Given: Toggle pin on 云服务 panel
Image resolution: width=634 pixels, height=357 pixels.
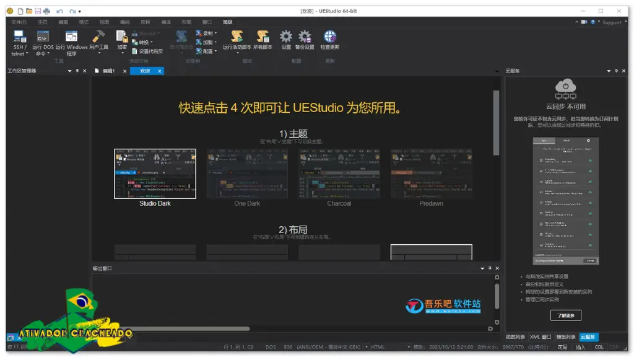Looking at the screenshot, I should coord(616,71).
